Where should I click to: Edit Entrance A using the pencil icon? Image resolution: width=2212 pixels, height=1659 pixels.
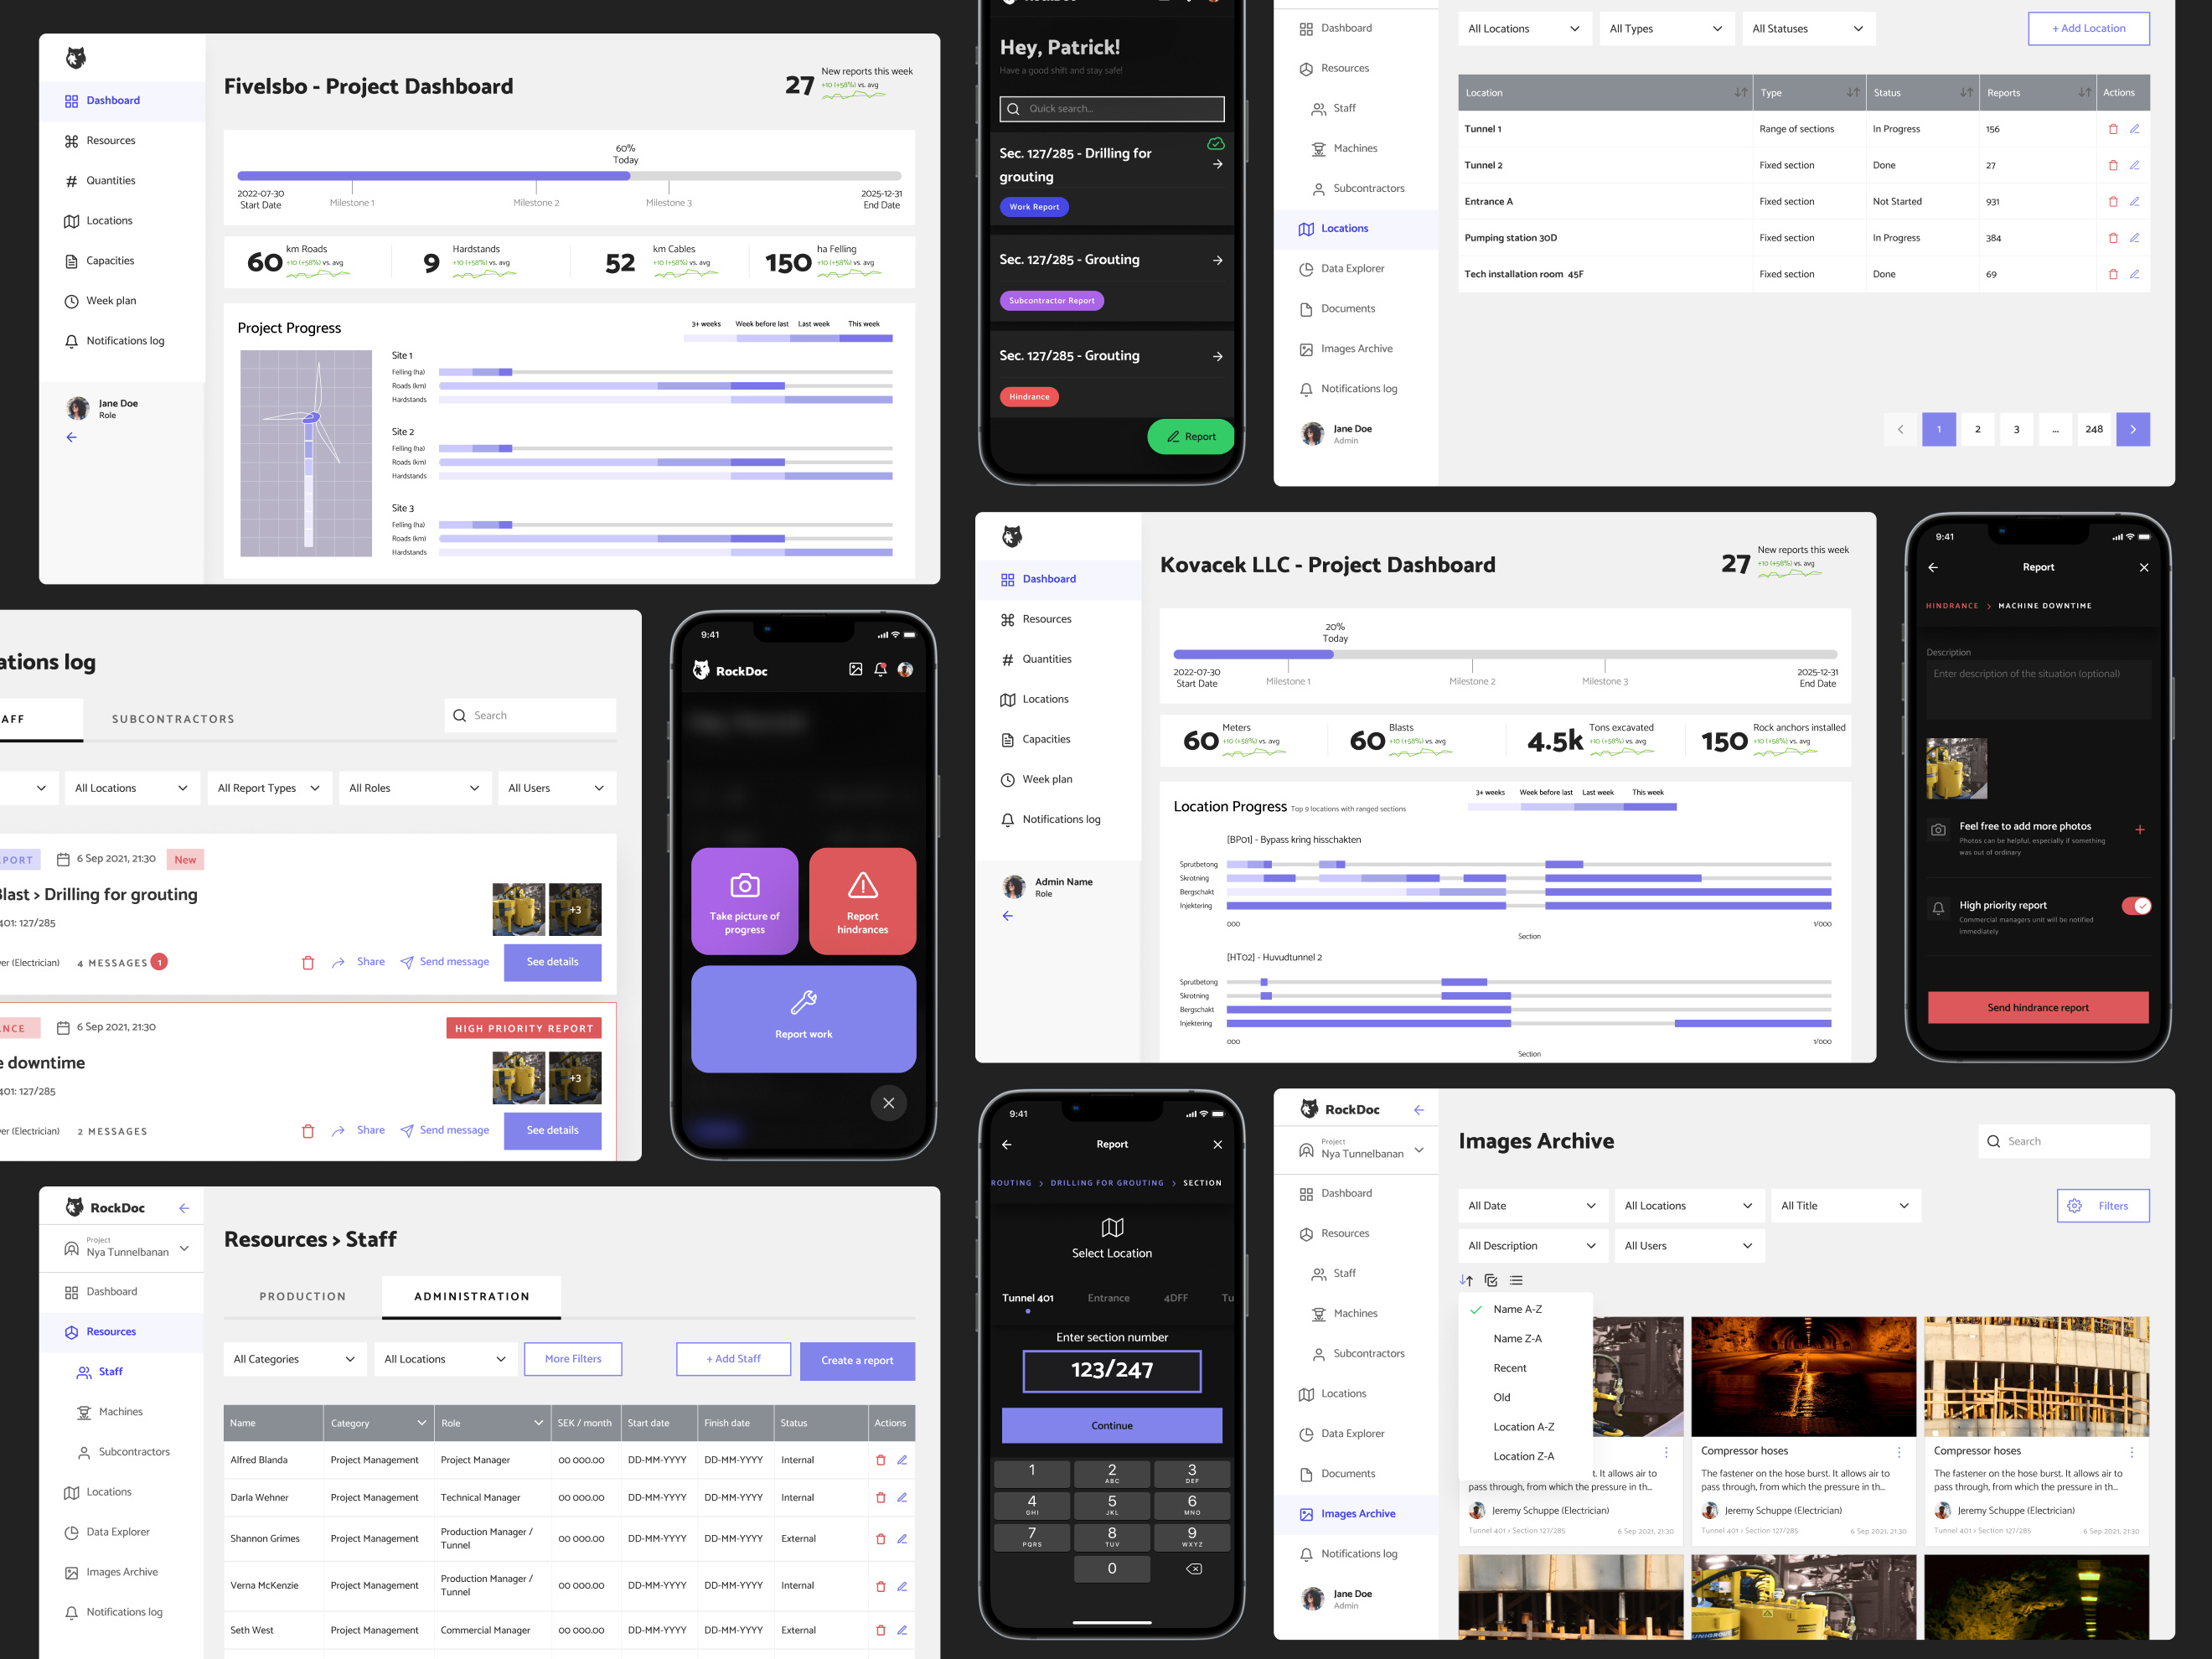pyautogui.click(x=2135, y=201)
